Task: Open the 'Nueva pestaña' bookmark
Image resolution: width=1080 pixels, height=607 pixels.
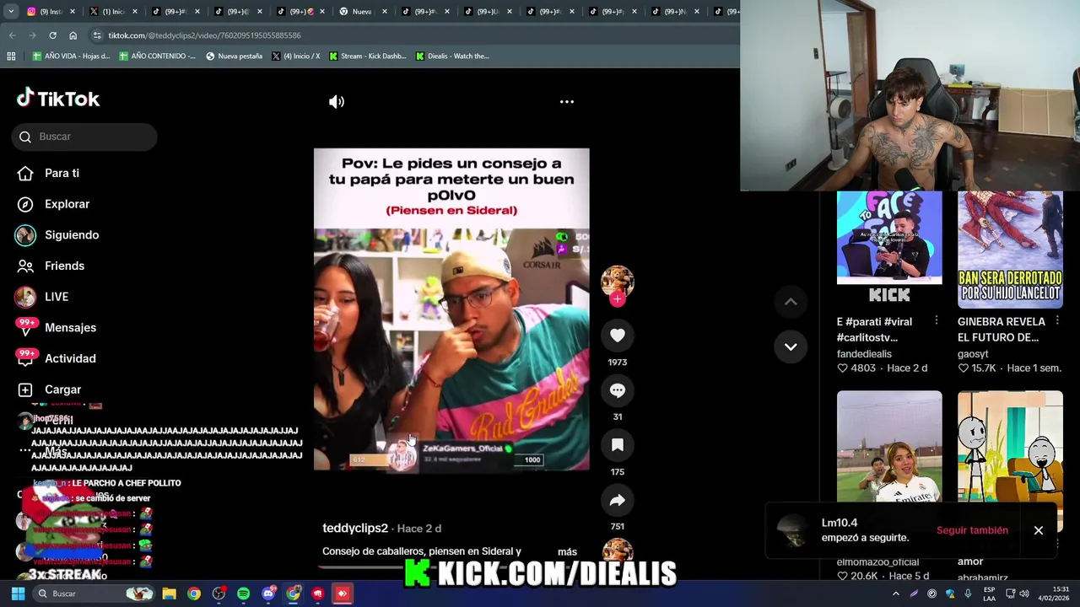Action: (x=234, y=56)
